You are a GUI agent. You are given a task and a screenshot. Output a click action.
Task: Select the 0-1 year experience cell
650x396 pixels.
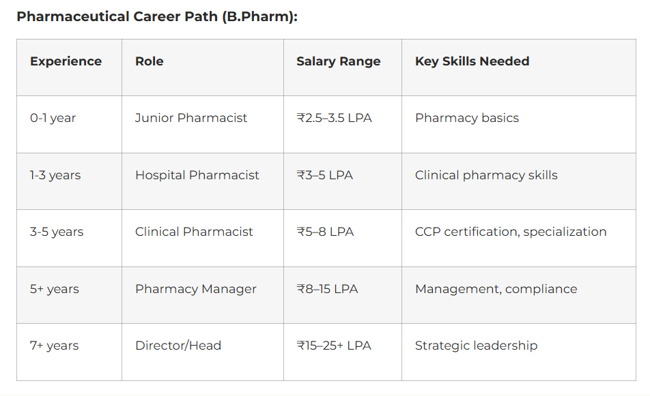coord(53,118)
